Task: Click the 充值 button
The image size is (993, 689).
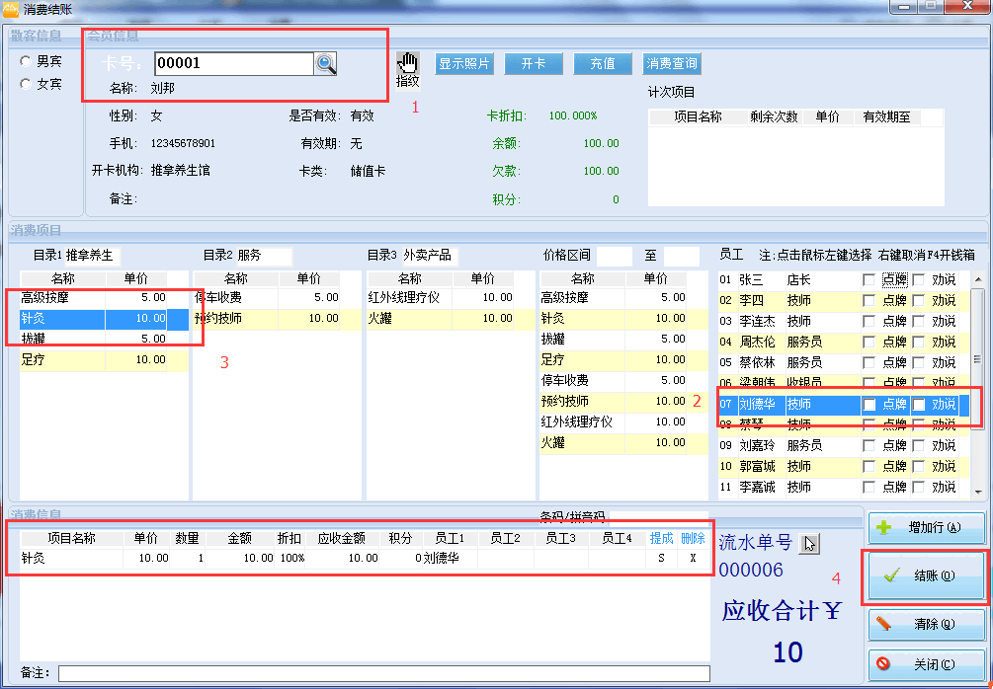Action: tap(603, 63)
